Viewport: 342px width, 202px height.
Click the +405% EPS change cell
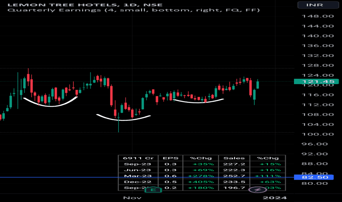pos(201,182)
